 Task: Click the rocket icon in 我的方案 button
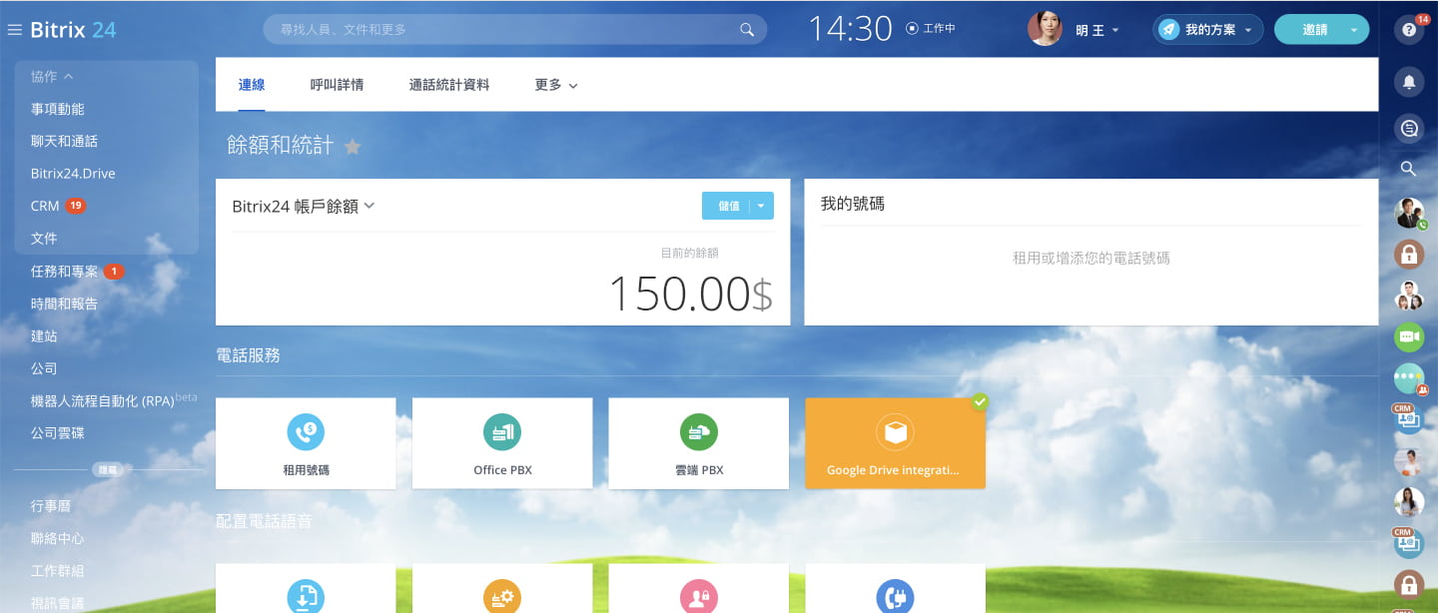pos(1168,30)
